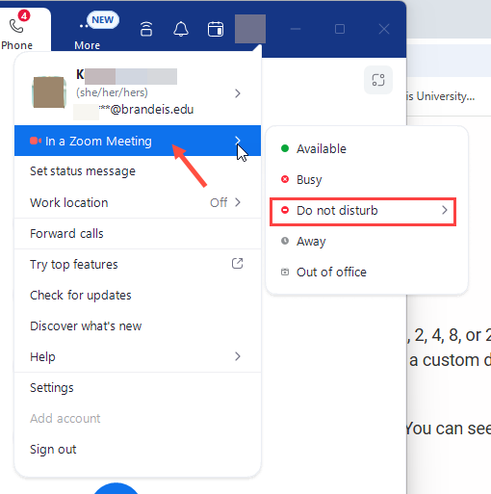
Task: Maximize the Zoom window
Action: (340, 29)
